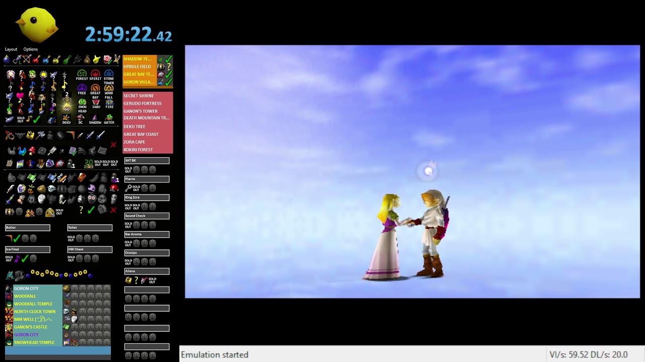Select the Wood Fall medallion icon
The image size is (645, 362).
(109, 90)
